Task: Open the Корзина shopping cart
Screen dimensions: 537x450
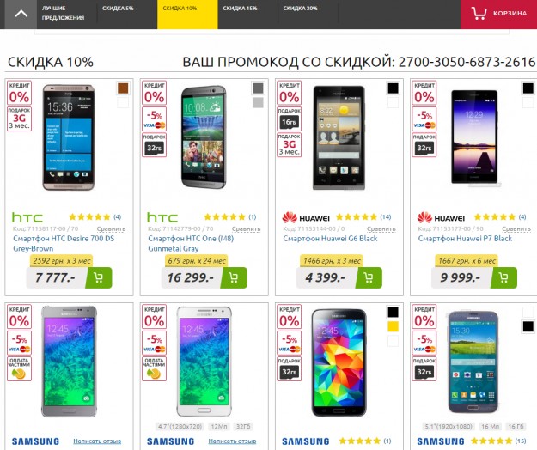Action: [498, 14]
